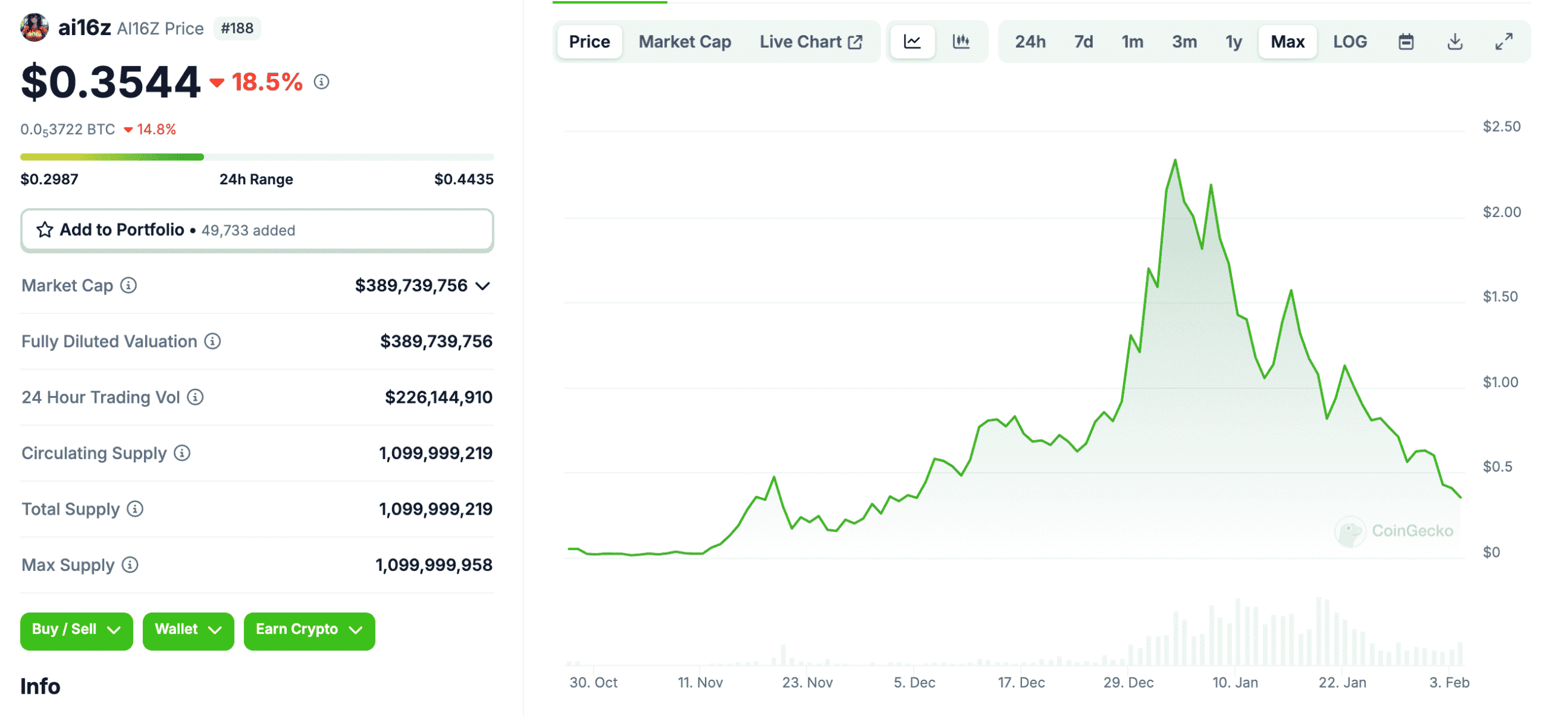Show 24 Hour Trading Vol info icon
Image resolution: width=1549 pixels, height=716 pixels.
pos(195,397)
